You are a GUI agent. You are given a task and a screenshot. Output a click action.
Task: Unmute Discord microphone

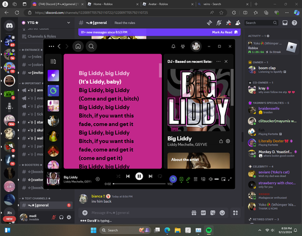pyautogui.click(x=54, y=217)
